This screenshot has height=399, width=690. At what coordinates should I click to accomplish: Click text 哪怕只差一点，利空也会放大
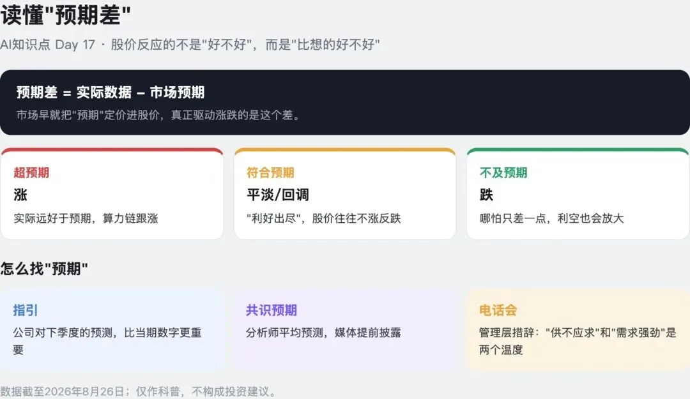click(552, 218)
